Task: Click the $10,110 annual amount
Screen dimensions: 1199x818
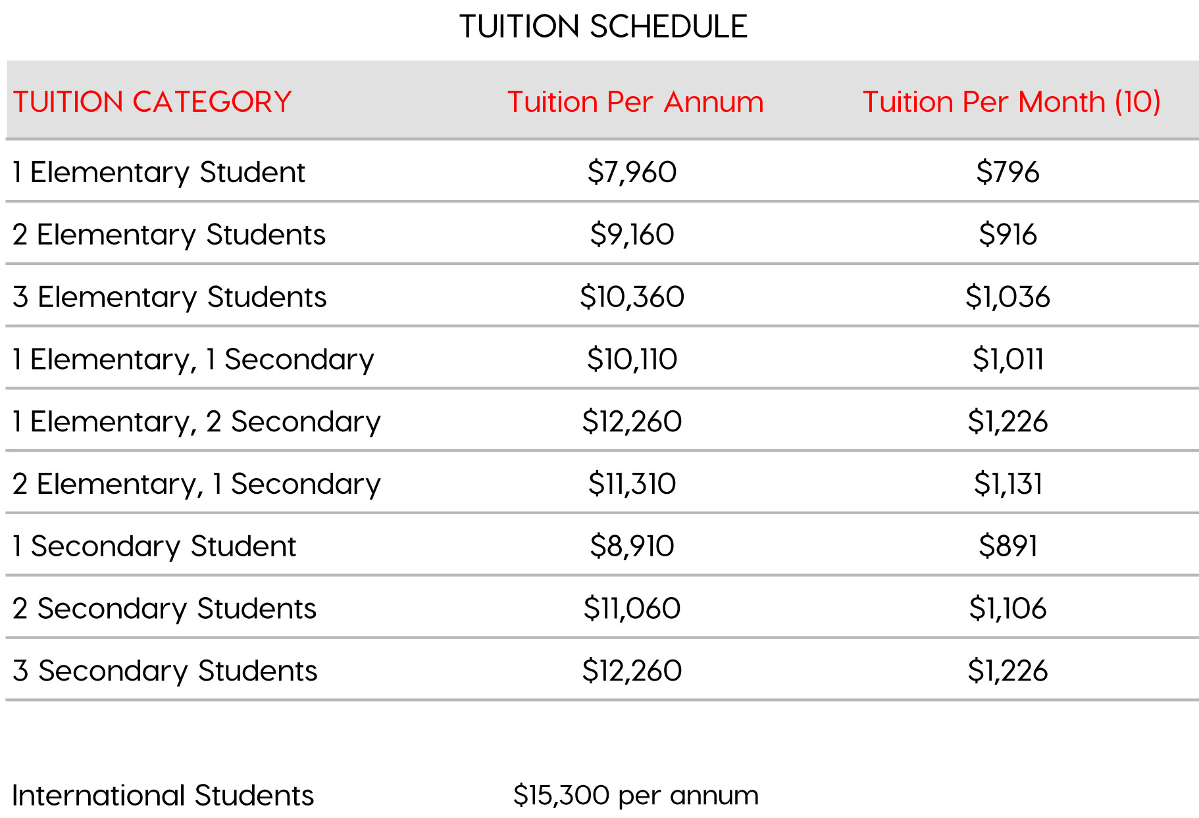Action: coord(632,360)
